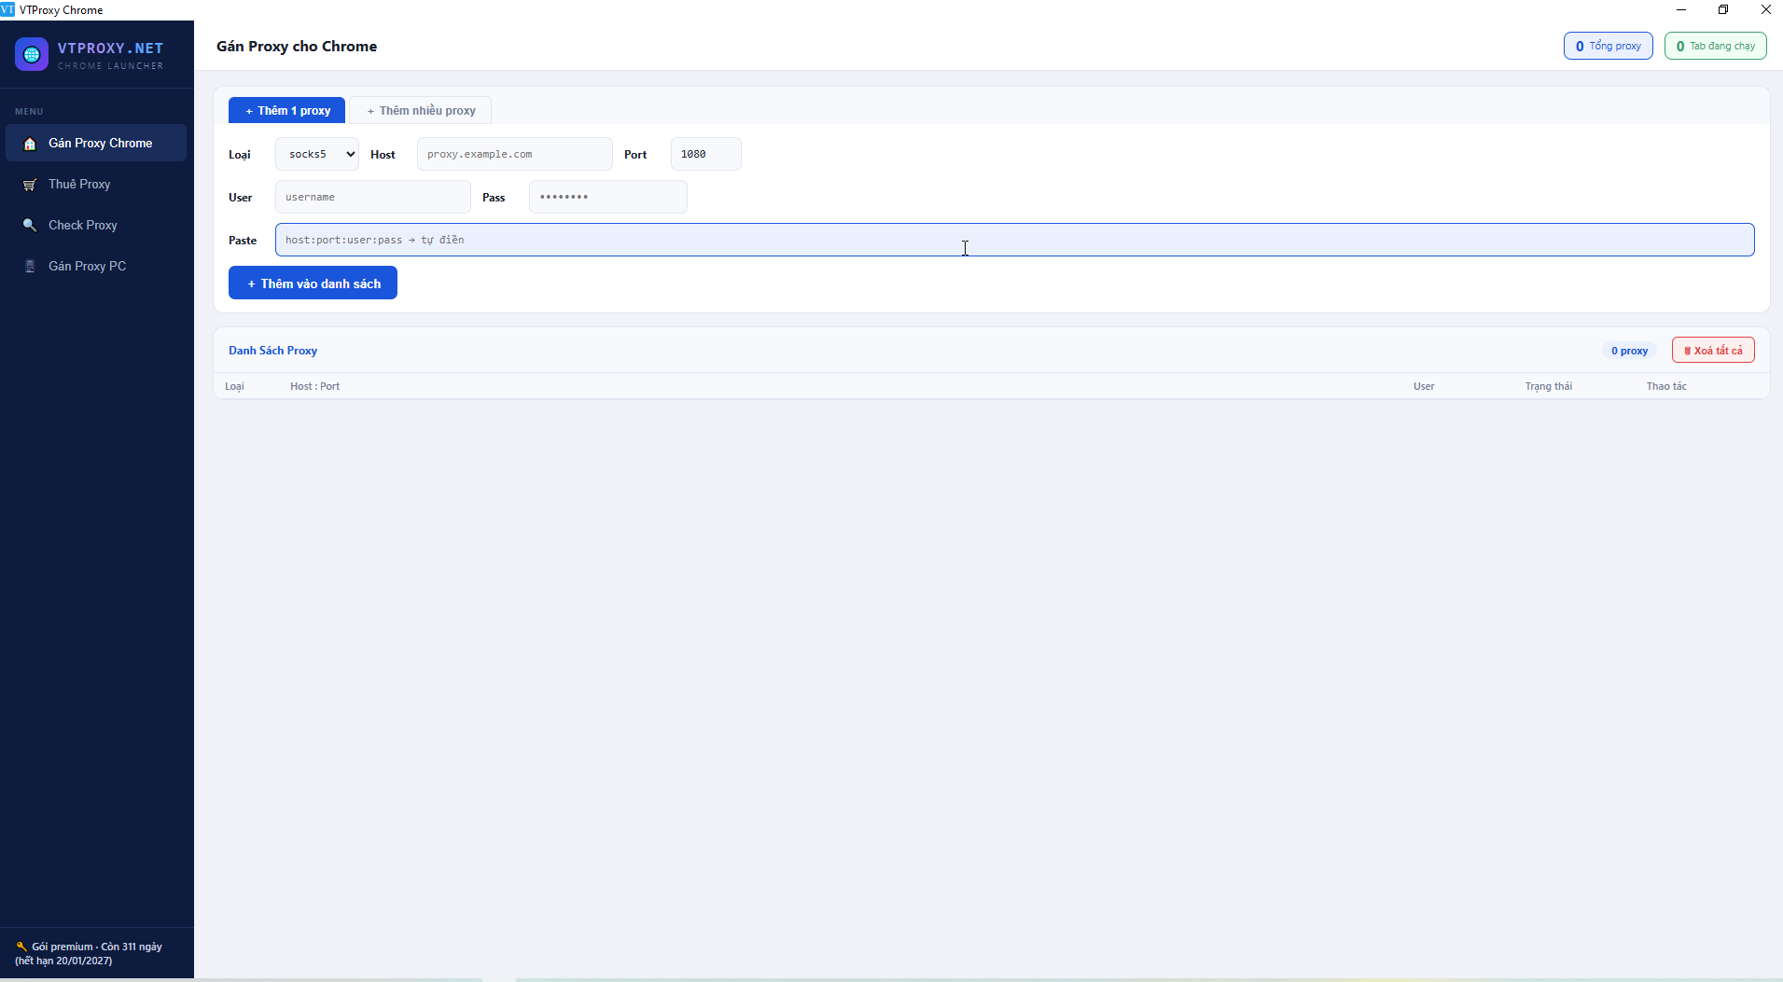Click the 0 proxy badge

tap(1628, 350)
